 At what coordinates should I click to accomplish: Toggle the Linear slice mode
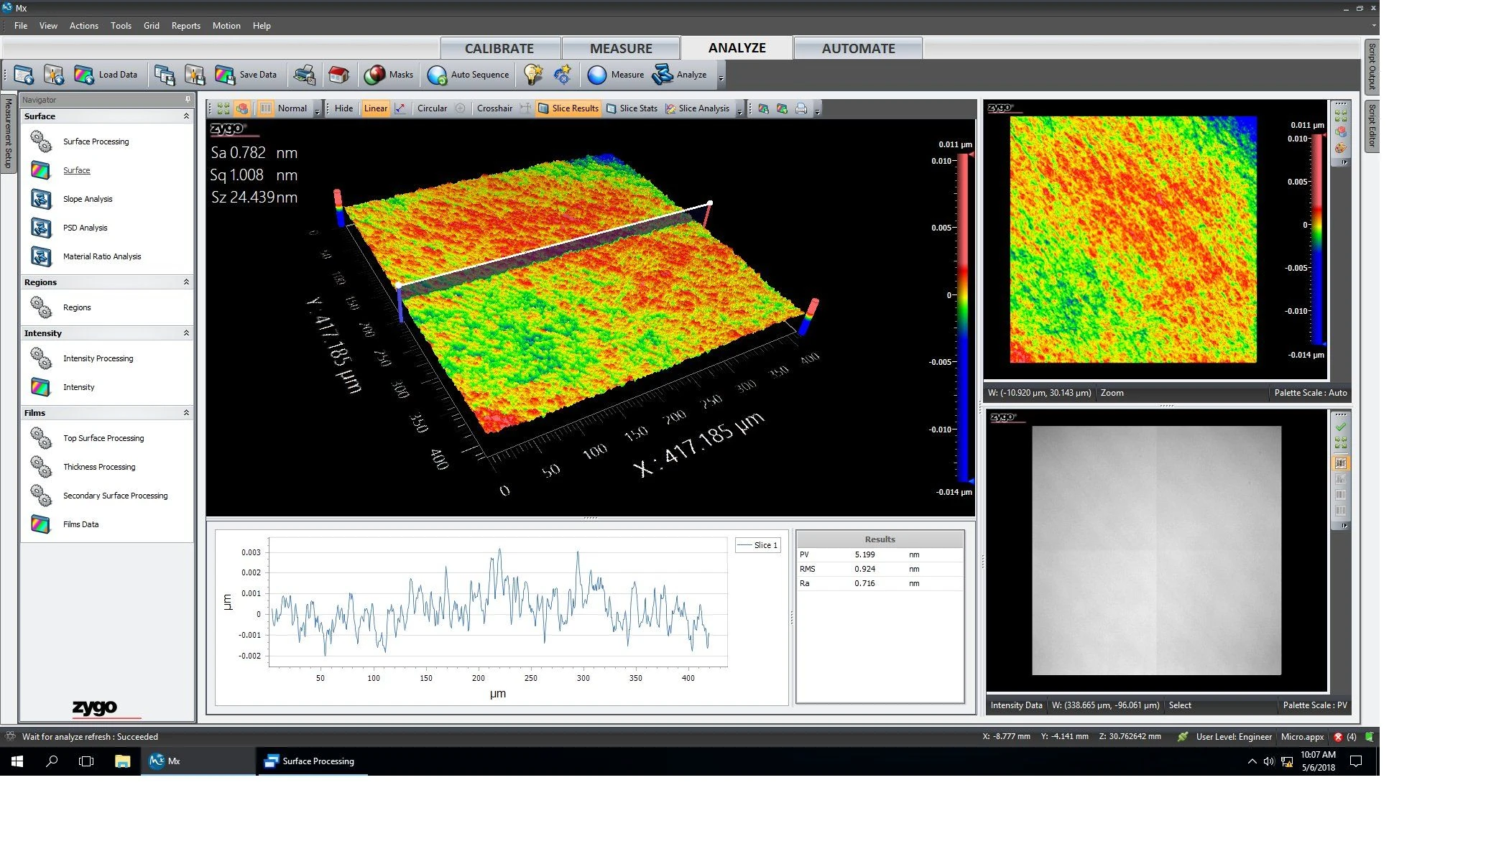375,108
